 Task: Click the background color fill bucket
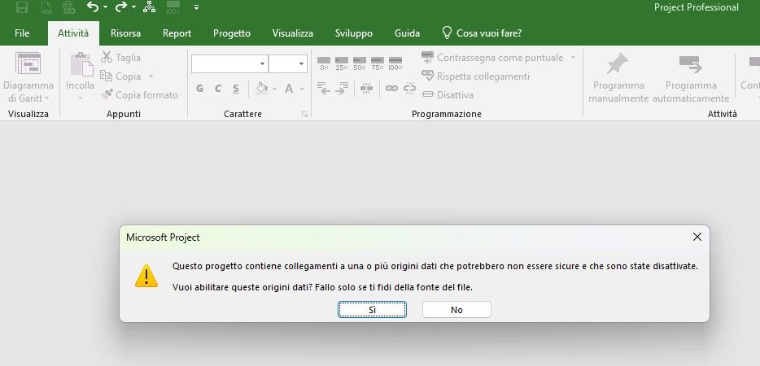coord(261,89)
